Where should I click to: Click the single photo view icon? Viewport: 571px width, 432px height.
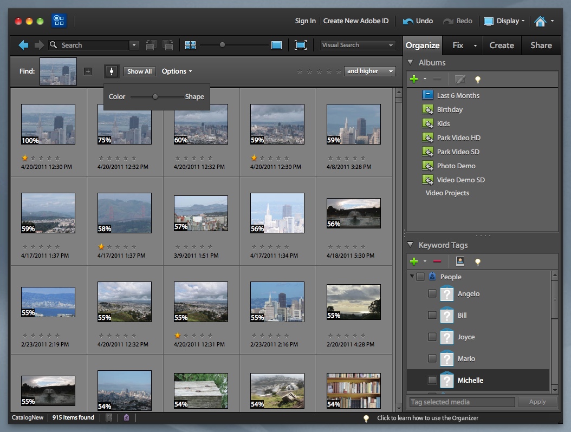[x=276, y=45]
